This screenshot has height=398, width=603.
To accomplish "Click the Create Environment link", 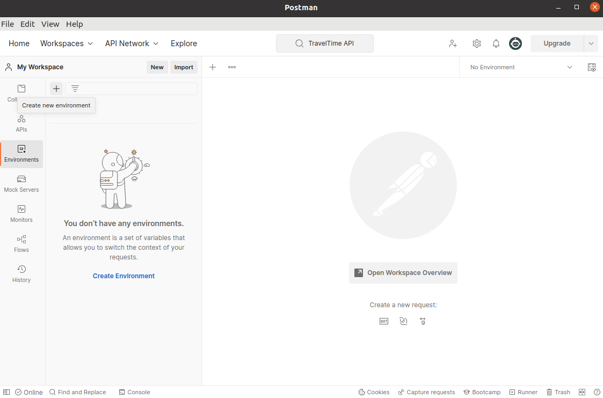I will coord(123,276).
